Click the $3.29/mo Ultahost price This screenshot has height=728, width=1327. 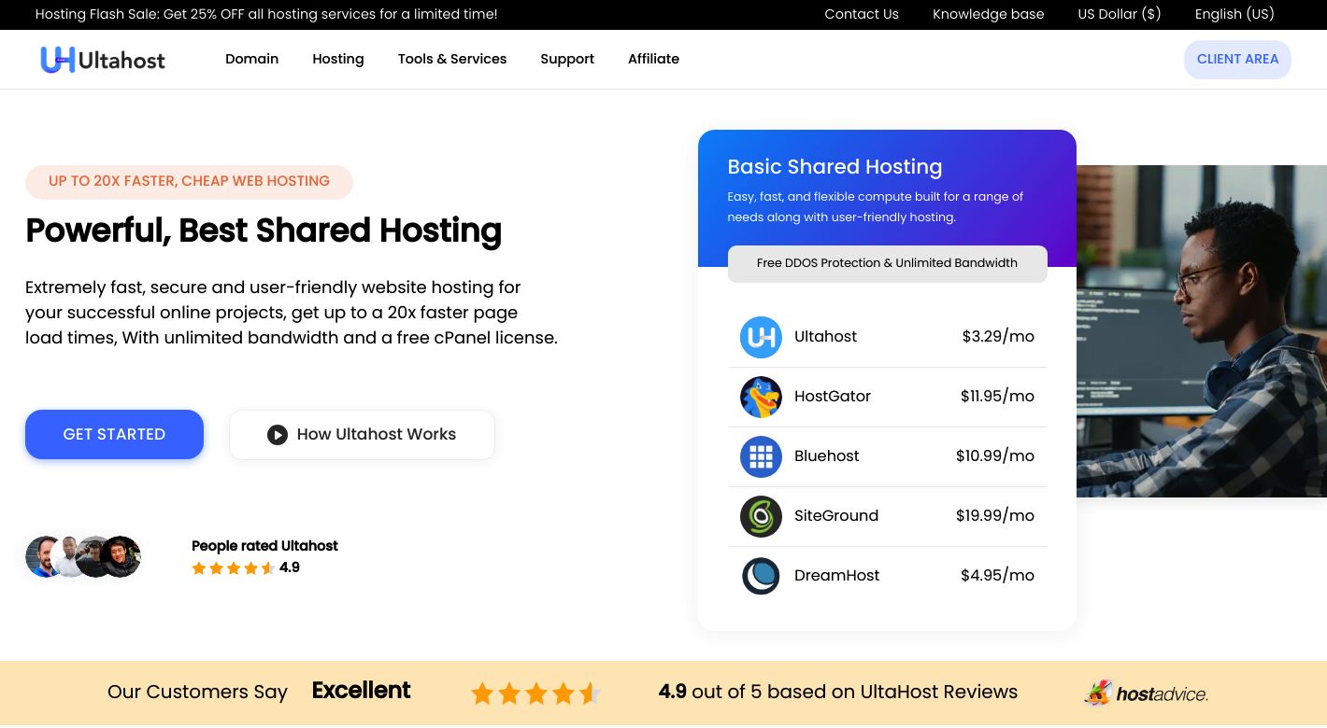(x=998, y=337)
